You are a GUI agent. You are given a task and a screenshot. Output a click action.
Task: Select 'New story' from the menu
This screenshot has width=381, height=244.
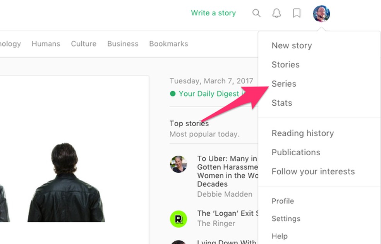pyautogui.click(x=292, y=45)
